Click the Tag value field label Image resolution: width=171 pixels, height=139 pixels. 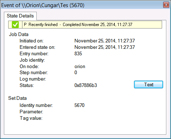click(x=31, y=118)
